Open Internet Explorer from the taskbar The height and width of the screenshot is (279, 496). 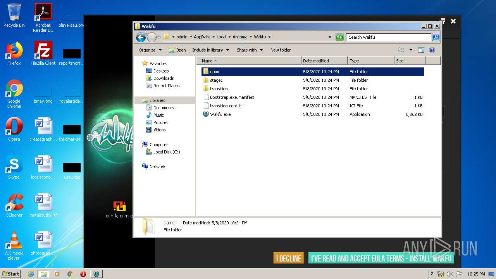31,274
